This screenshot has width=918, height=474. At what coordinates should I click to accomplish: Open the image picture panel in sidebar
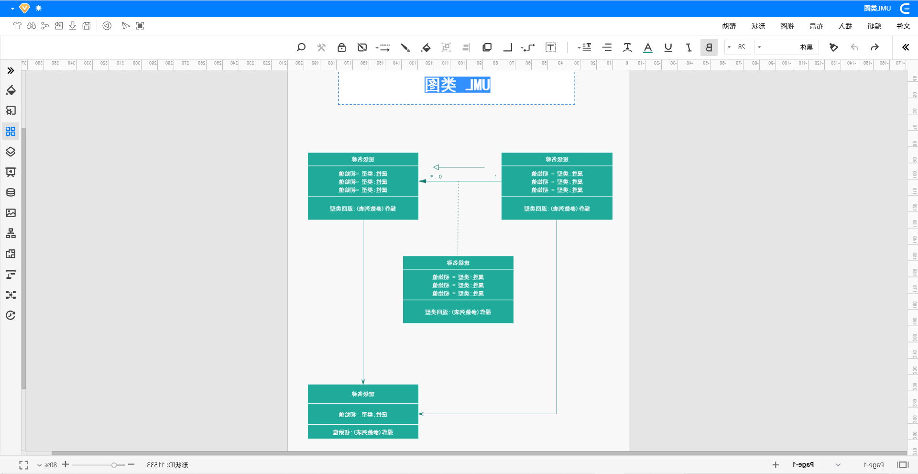point(11,213)
